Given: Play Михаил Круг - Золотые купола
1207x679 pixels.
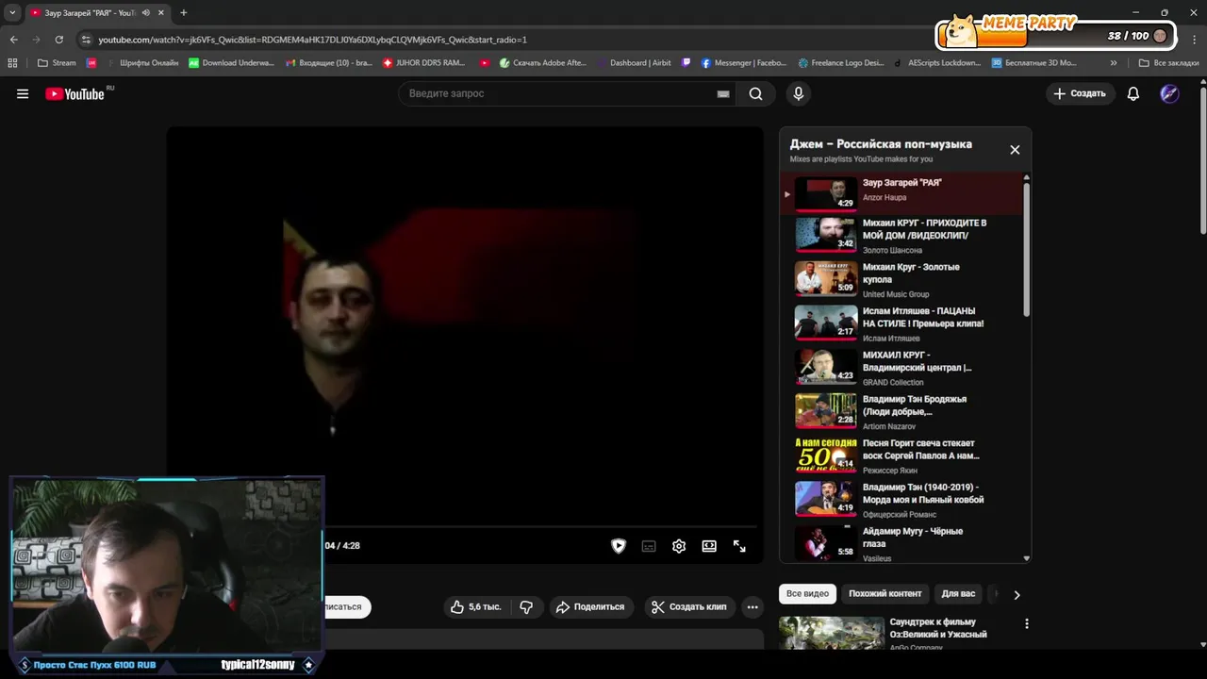Looking at the screenshot, I should click(x=901, y=280).
